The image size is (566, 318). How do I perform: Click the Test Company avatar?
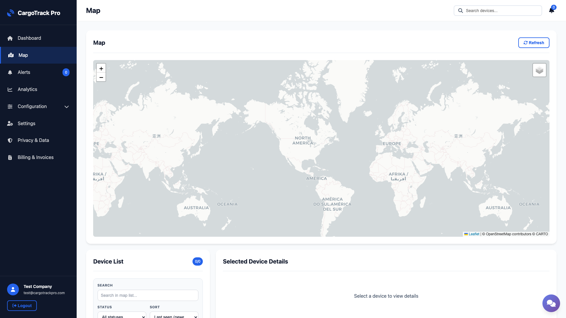pyautogui.click(x=13, y=289)
